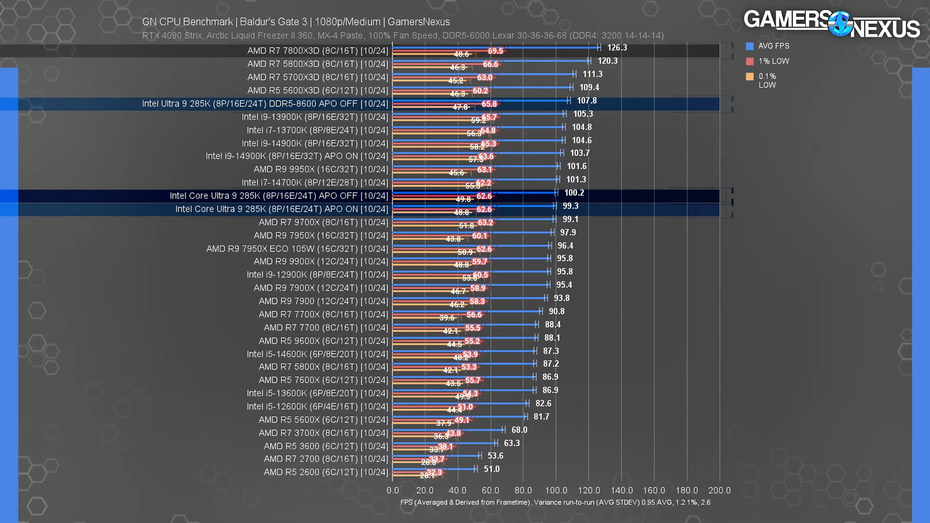
Task: Click the RTX 4090 Strix test setup subtitle
Action: point(403,35)
